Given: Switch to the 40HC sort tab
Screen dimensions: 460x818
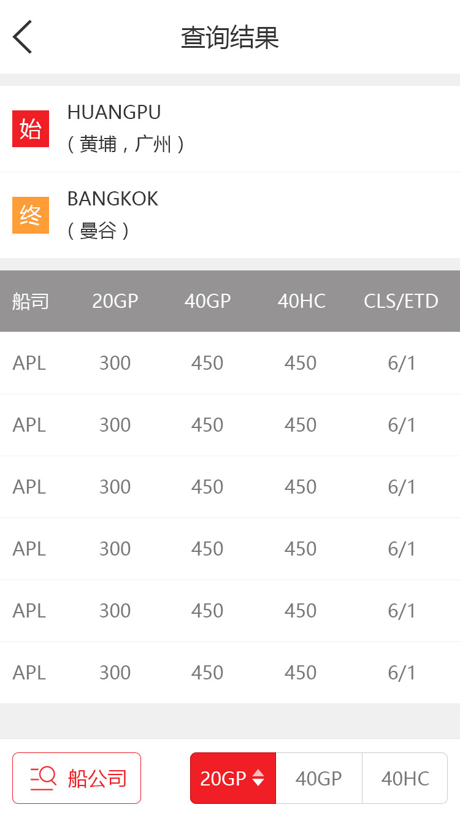Looking at the screenshot, I should pos(405,778).
